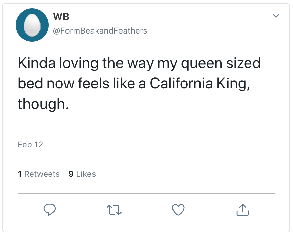Open the egg profile avatar

point(32,25)
